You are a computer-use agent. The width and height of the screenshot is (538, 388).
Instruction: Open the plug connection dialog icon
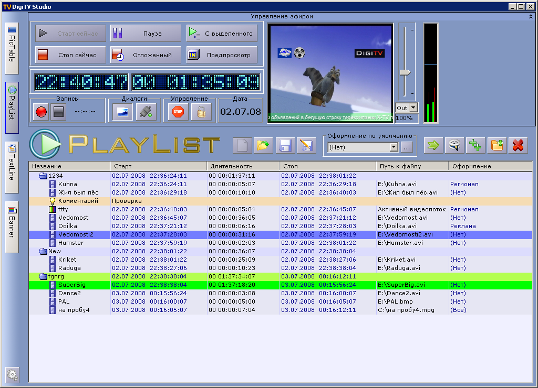coord(146,112)
